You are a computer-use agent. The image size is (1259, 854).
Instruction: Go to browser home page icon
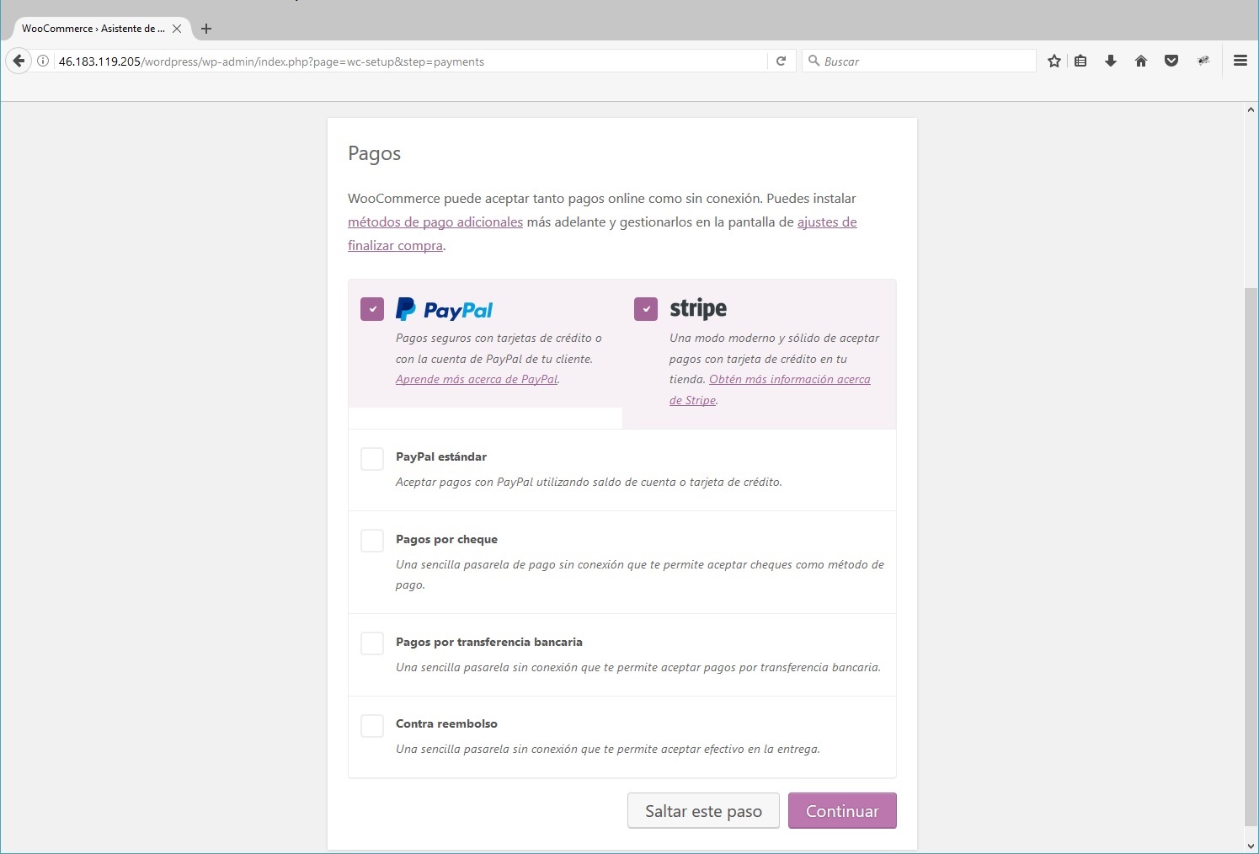click(x=1141, y=61)
